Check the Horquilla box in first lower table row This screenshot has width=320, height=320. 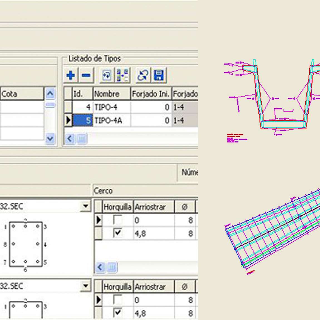(118, 300)
